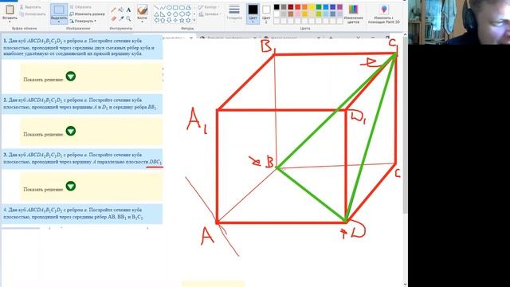Pick the pink (rose) color swatch
510x287 pixels.
coord(297,14)
